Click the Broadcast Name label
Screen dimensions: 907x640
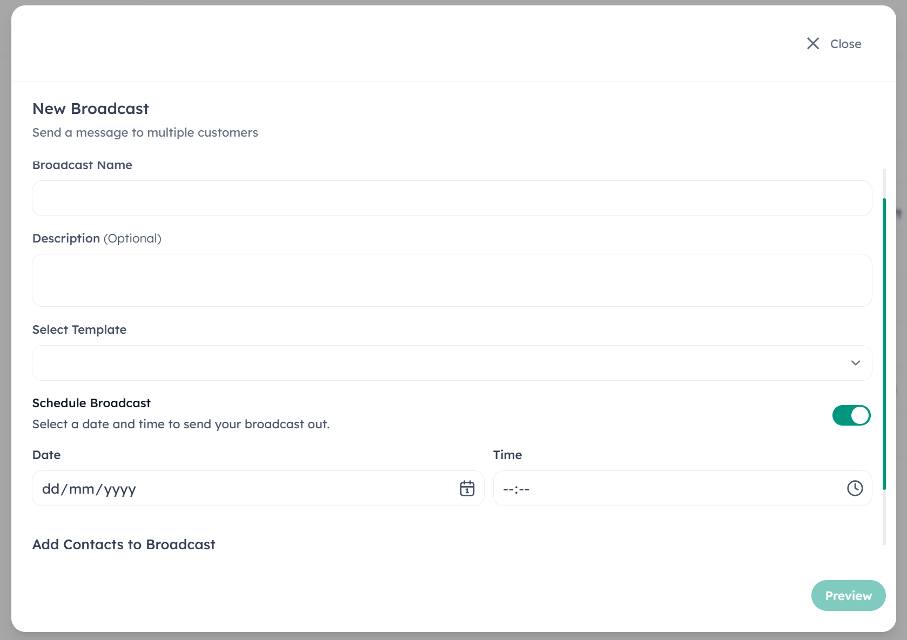click(82, 165)
